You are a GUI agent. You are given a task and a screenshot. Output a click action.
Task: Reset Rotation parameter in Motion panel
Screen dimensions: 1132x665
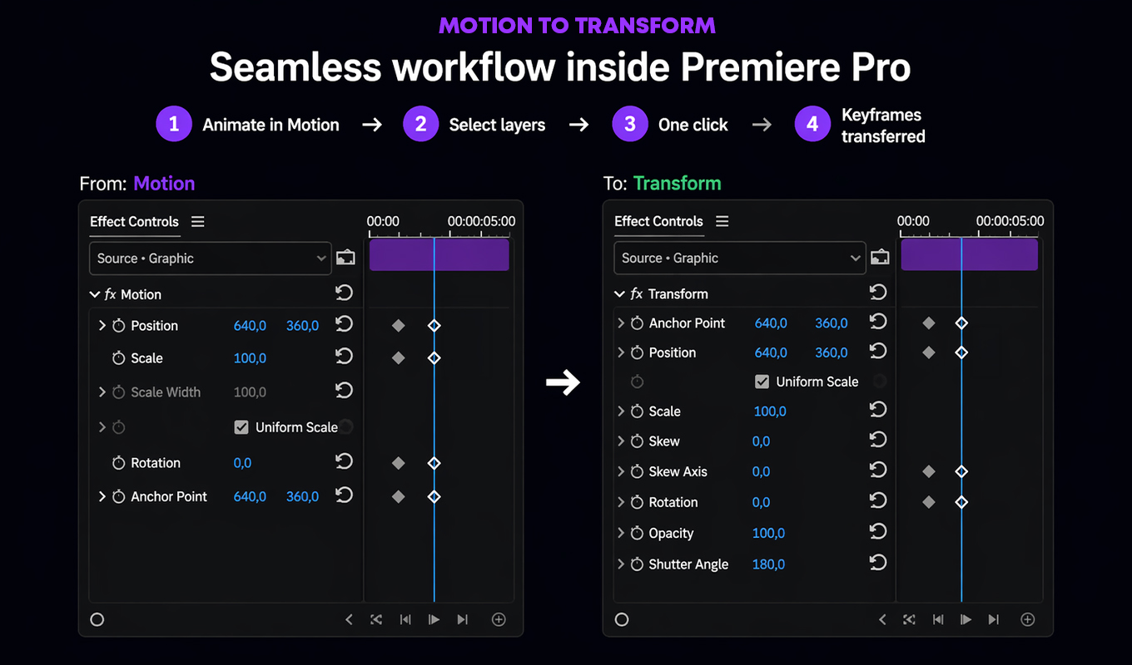pyautogui.click(x=344, y=461)
